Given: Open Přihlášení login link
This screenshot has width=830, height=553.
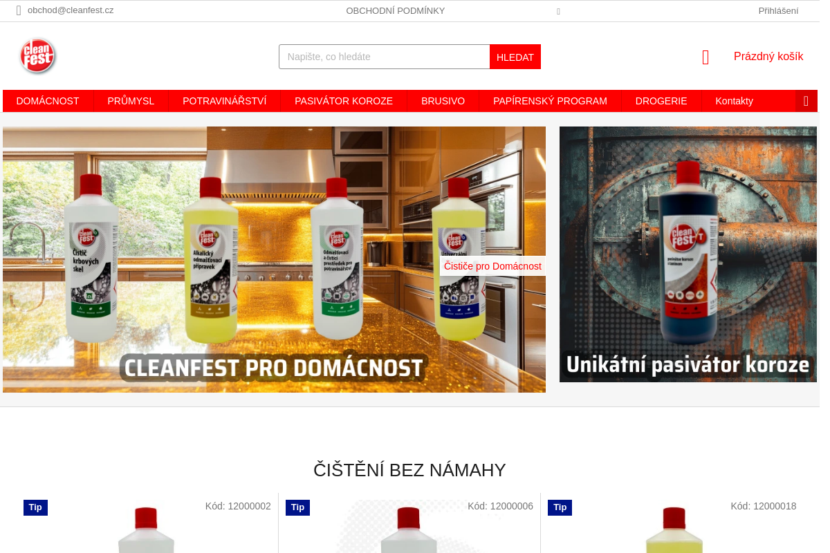Looking at the screenshot, I should [x=778, y=10].
